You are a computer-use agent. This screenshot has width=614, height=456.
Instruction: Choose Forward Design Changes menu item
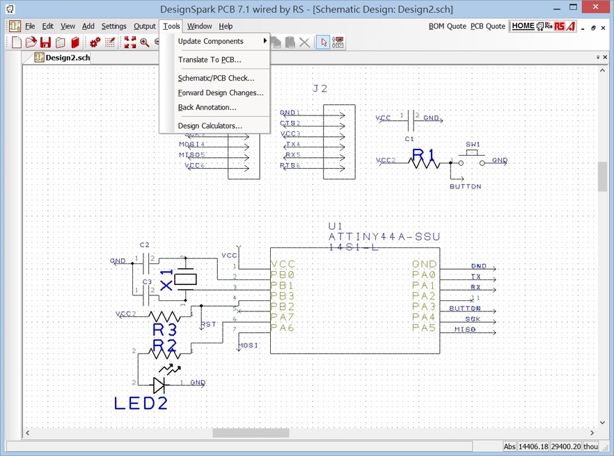[214, 92]
